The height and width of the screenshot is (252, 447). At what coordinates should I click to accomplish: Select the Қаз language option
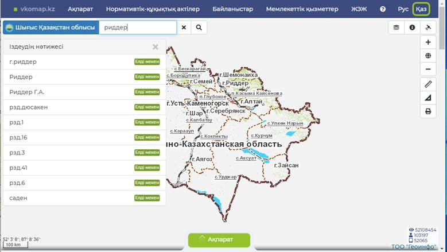(x=421, y=10)
